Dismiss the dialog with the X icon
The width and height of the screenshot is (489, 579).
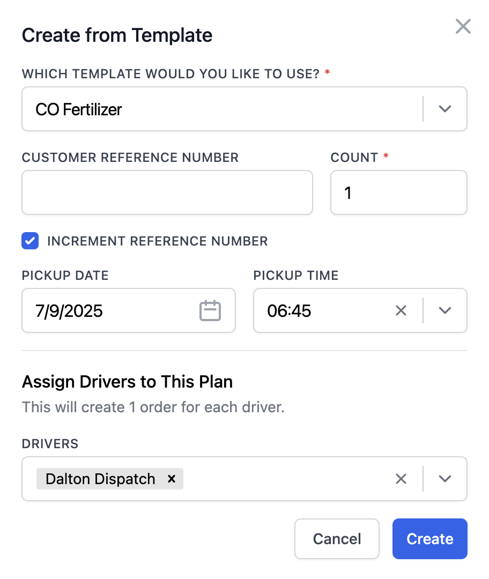click(x=463, y=26)
